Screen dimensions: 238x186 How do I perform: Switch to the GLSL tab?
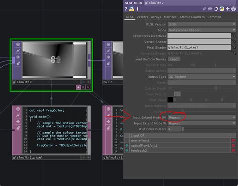pos(130,17)
